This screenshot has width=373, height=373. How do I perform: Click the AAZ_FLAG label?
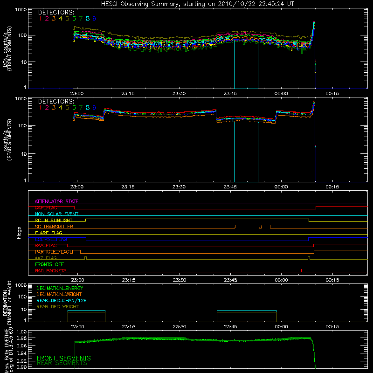[46, 258]
